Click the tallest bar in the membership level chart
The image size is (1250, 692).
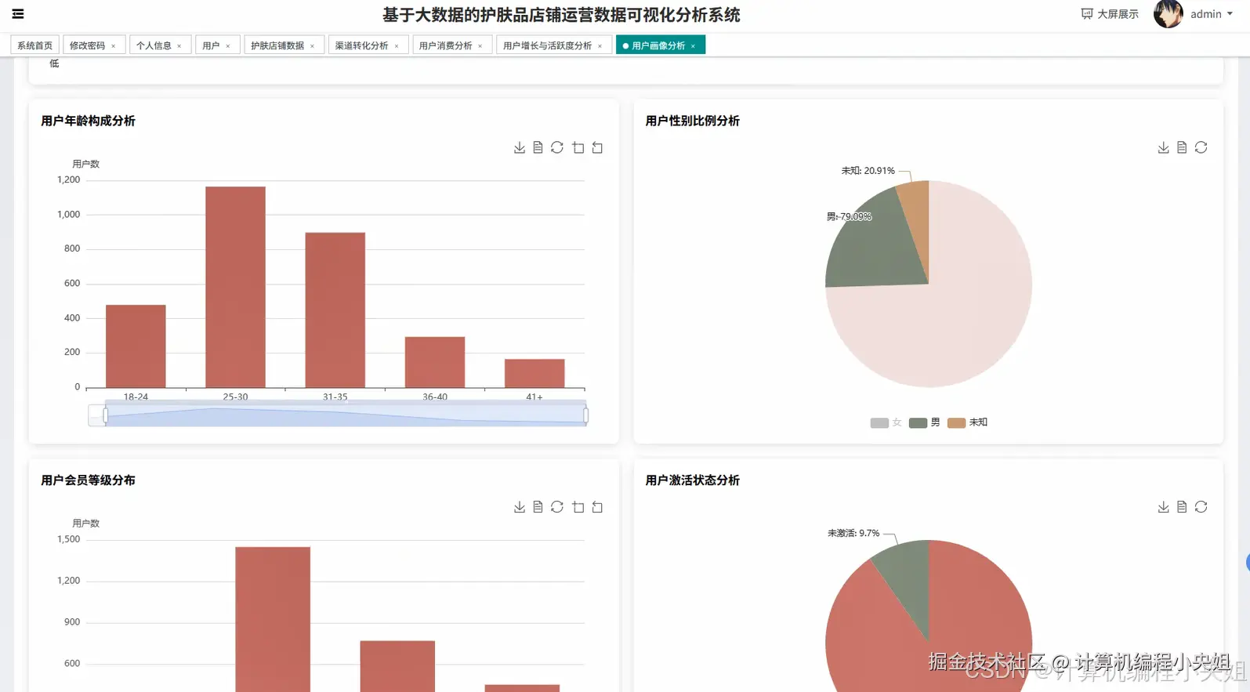pyautogui.click(x=273, y=619)
